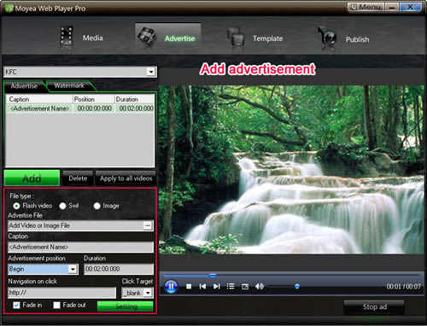Browse for the advertise file
Image resolution: width=427 pixels, height=326 pixels.
click(148, 225)
